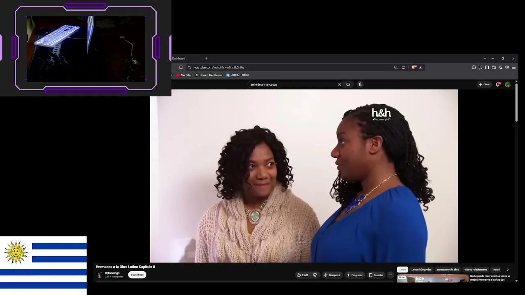The width and height of the screenshot is (525, 295).
Task: Open a new browser tab
Action: point(206,59)
